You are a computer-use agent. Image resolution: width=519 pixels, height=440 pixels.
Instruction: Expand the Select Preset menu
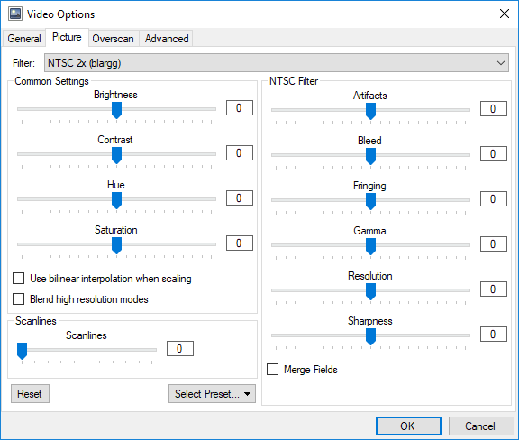click(212, 394)
